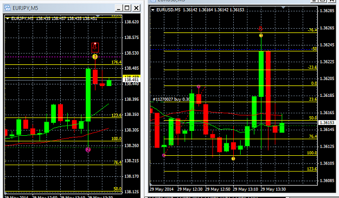Click the EURJPY,M5 window title text

(x=25, y=8)
